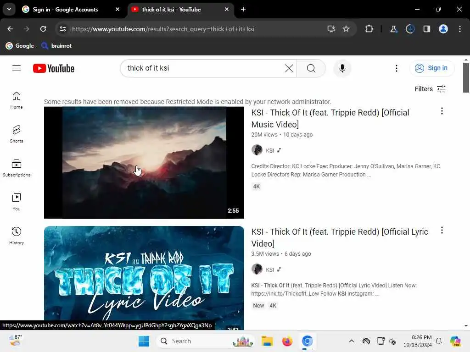
Task: Open Chrome three-dot menu
Action: click(x=460, y=29)
